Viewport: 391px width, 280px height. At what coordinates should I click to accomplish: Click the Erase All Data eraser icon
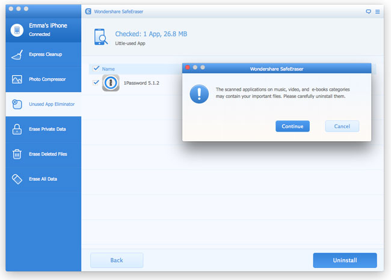pyautogui.click(x=17, y=179)
